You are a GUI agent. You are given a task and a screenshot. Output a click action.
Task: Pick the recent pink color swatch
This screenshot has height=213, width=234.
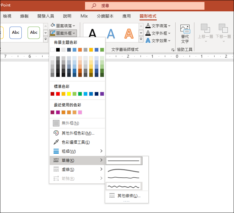80,112
